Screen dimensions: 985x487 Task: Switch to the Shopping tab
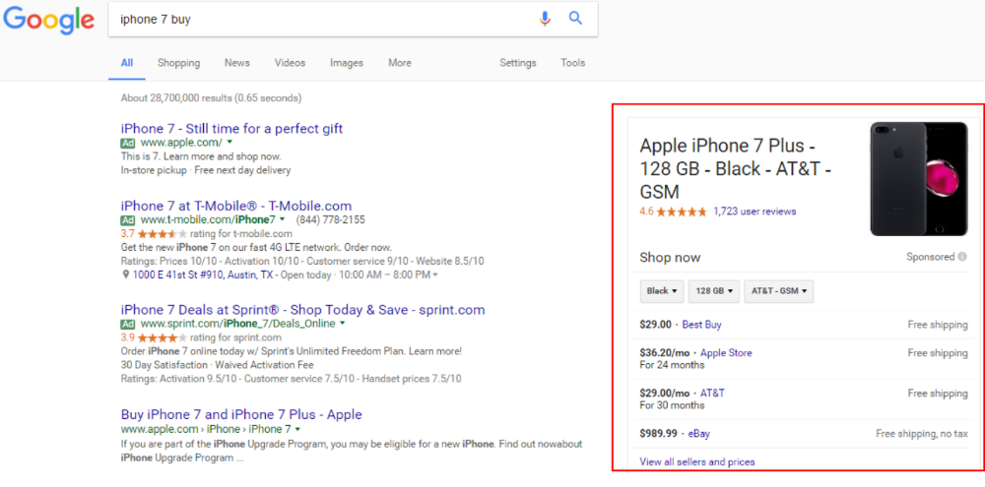[178, 63]
